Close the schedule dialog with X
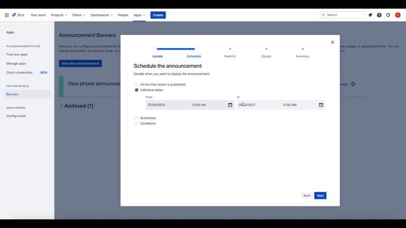This screenshot has height=228, width=406. (332, 42)
